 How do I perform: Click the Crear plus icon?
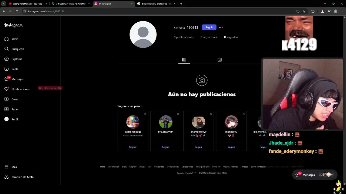[6, 99]
